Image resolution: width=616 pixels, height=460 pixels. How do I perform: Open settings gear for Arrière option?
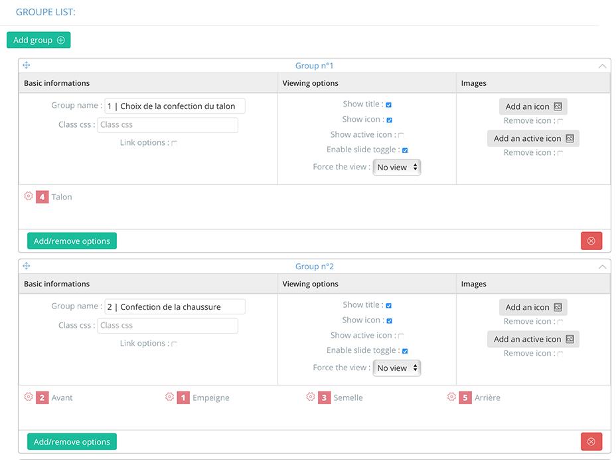click(451, 397)
